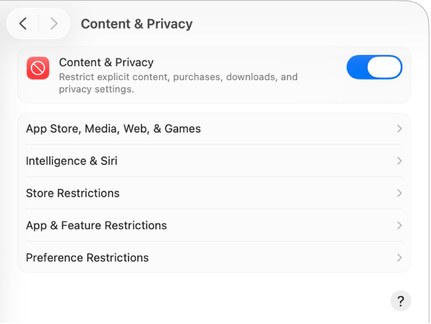Click the Content & Privacy page title
The width and height of the screenshot is (431, 324).
(136, 24)
